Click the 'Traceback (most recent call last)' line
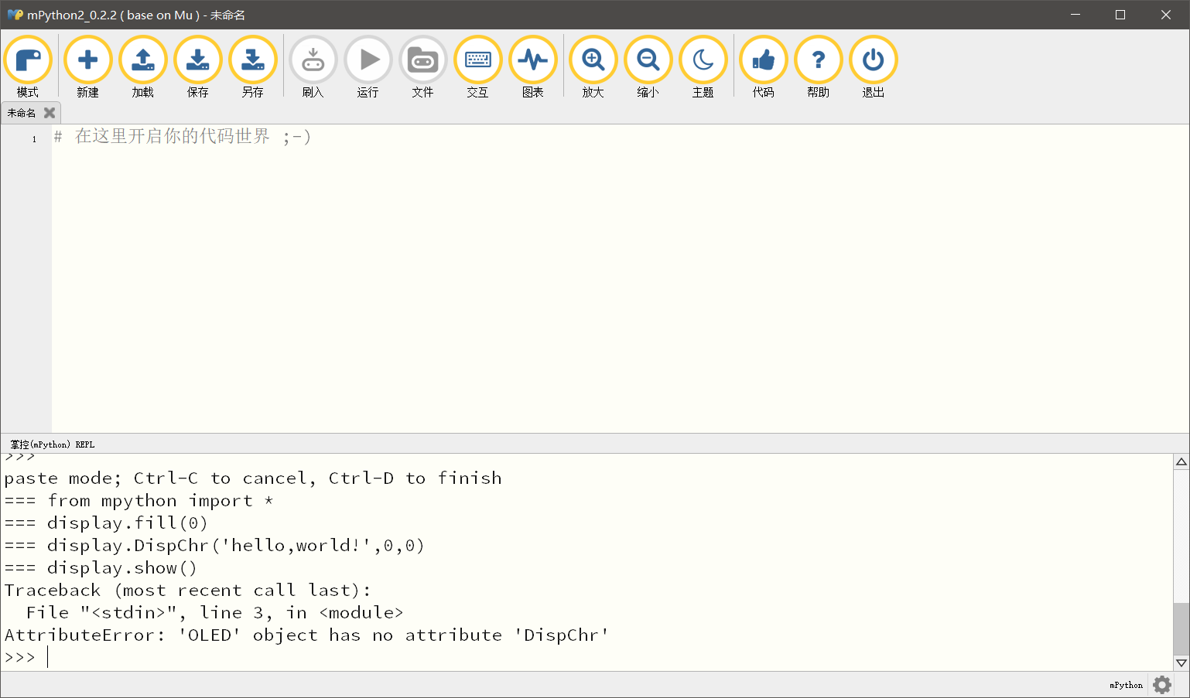 click(x=188, y=590)
